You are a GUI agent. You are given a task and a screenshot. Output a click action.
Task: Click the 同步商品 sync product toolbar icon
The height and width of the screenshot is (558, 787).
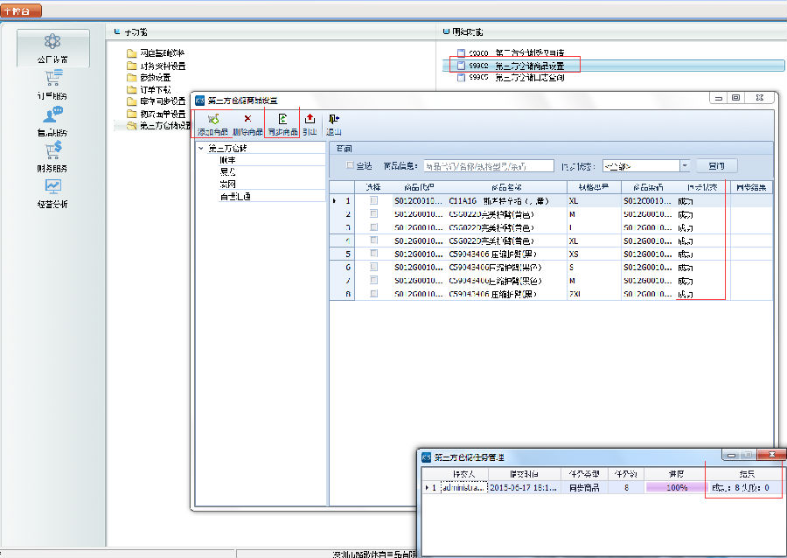pos(282,119)
